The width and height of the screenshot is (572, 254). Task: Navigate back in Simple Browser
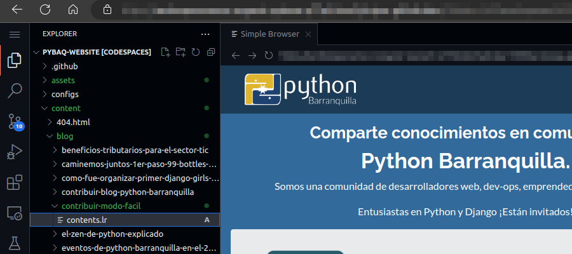(x=236, y=55)
